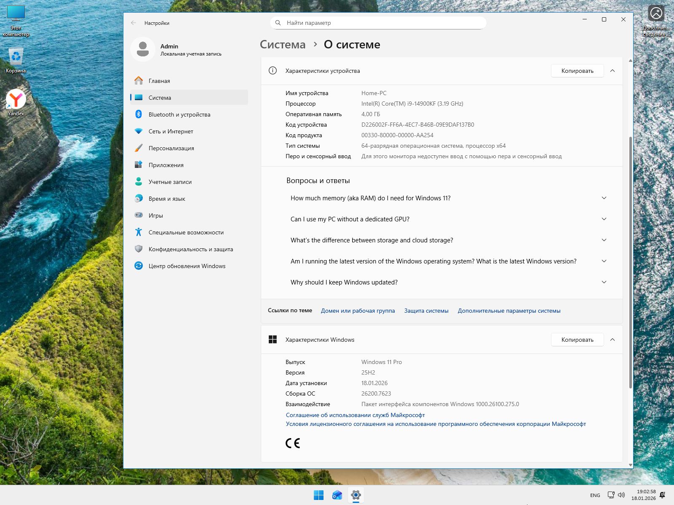This screenshot has height=505, width=674.
Task: Select the Apps item in sidebar
Action: (x=166, y=165)
